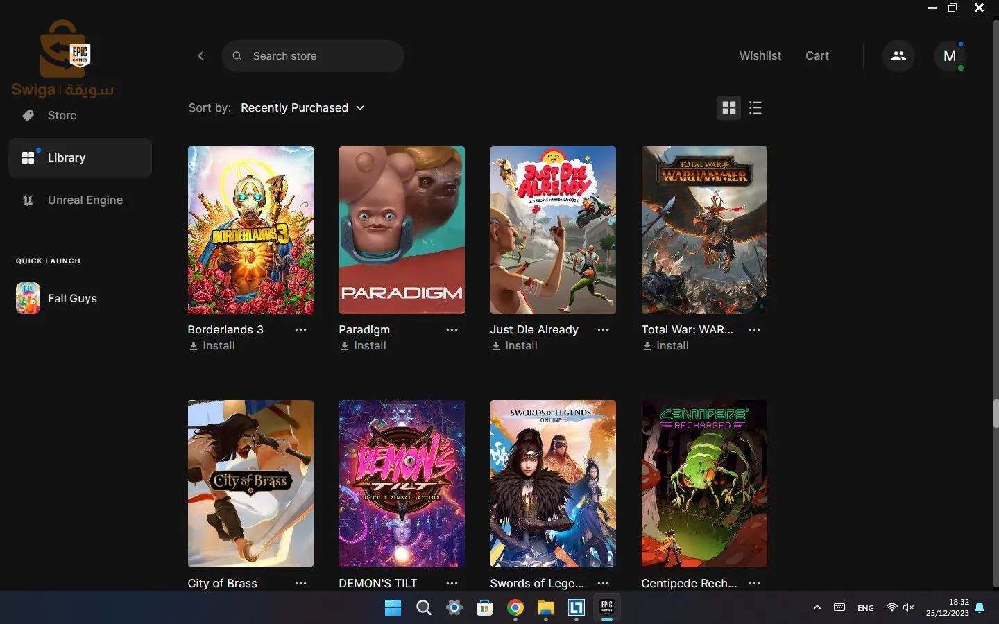Switch to list view
The image size is (999, 624).
[x=755, y=108]
